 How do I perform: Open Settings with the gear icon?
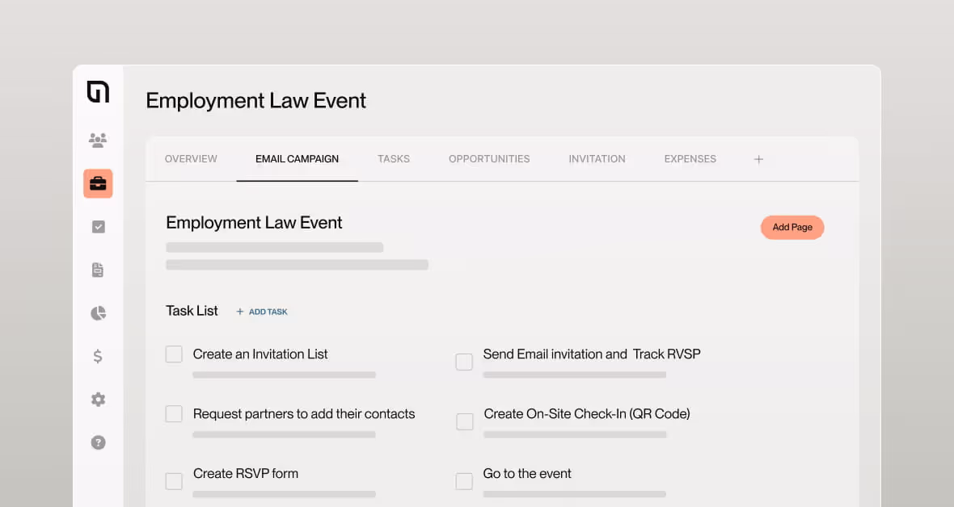coord(98,399)
